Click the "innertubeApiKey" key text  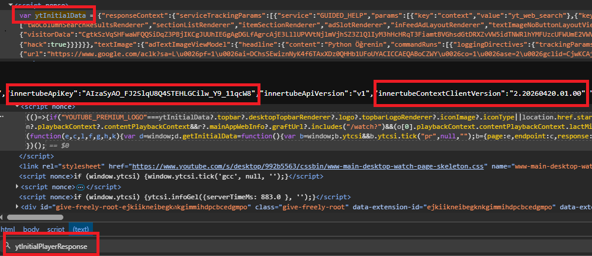click(x=44, y=93)
